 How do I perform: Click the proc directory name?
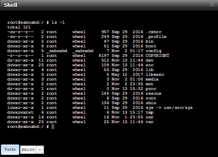coord(151,89)
